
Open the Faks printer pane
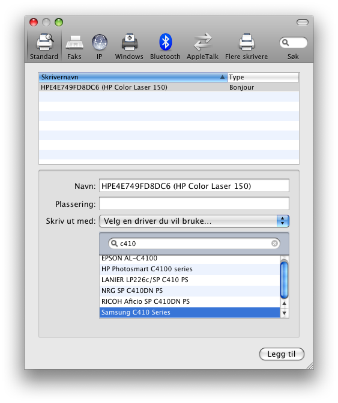pyautogui.click(x=74, y=46)
